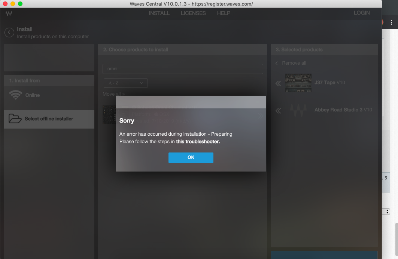Open the browser three-dot menu
This screenshot has width=398, height=259.
coord(391,22)
